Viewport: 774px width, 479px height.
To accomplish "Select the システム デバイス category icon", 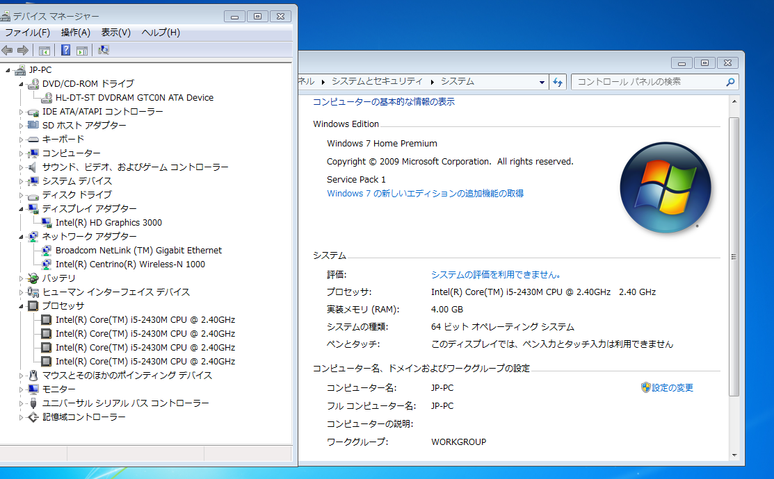I will [33, 181].
